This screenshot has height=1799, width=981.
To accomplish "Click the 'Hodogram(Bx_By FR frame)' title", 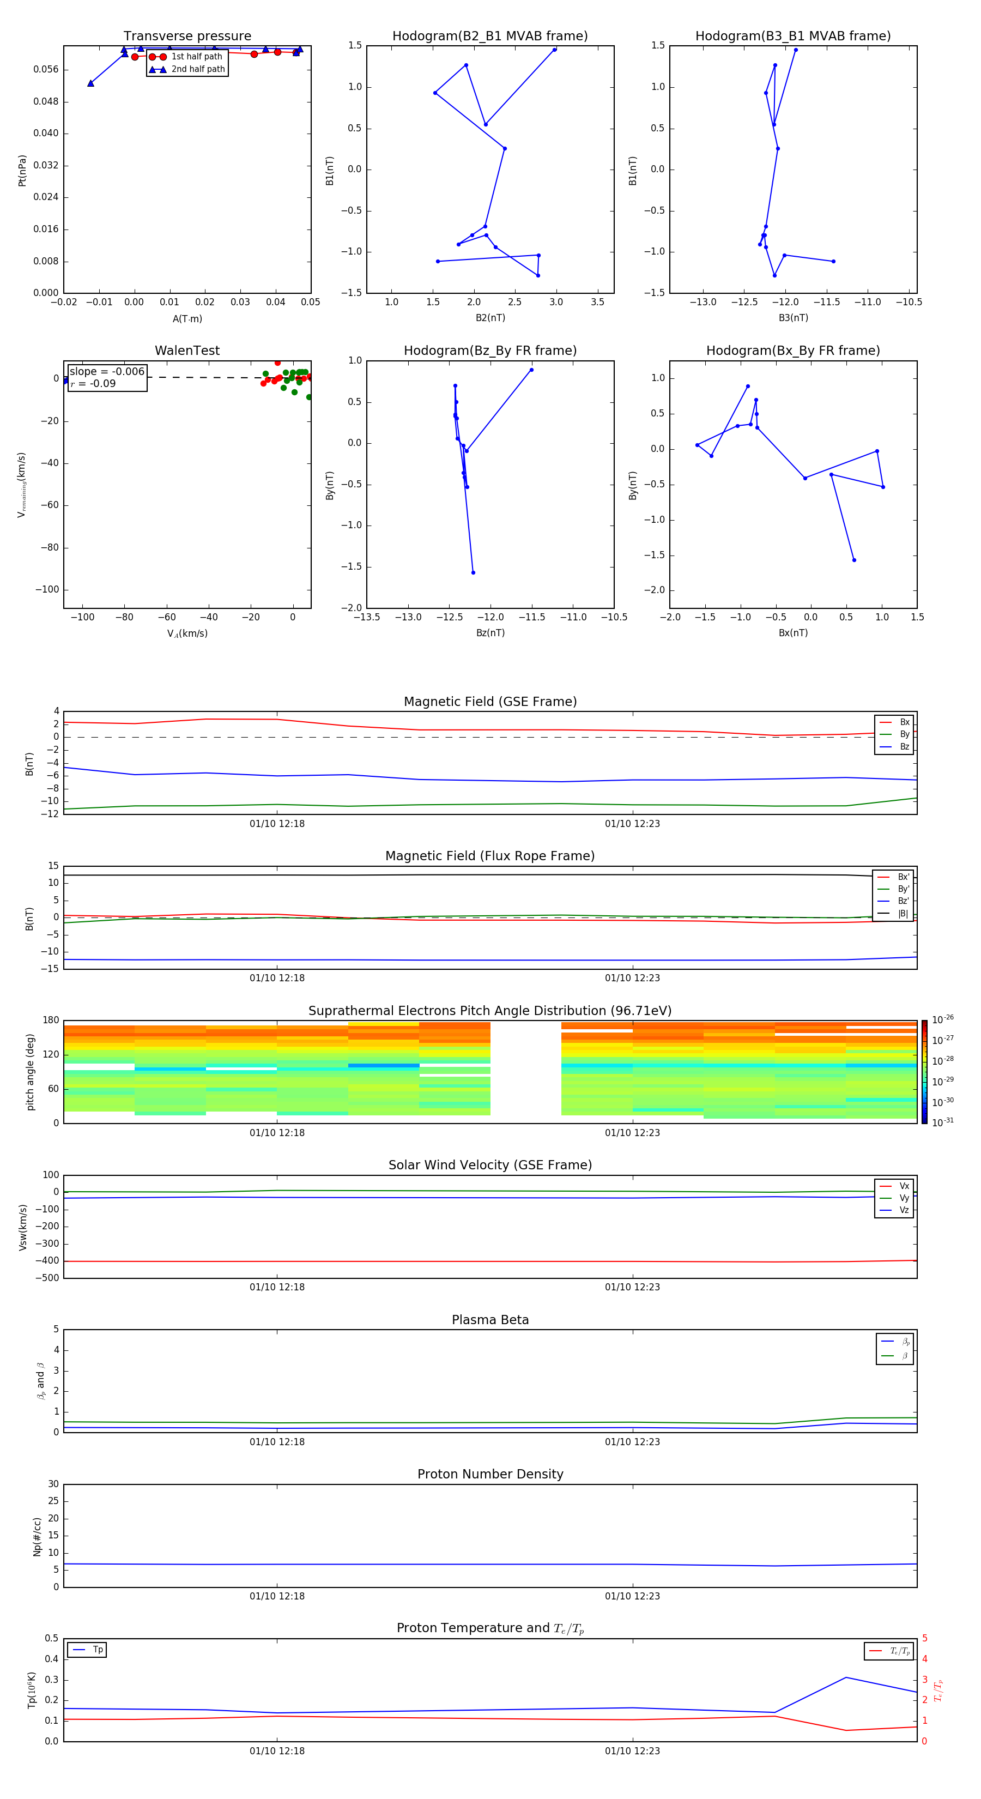I will point(793,351).
